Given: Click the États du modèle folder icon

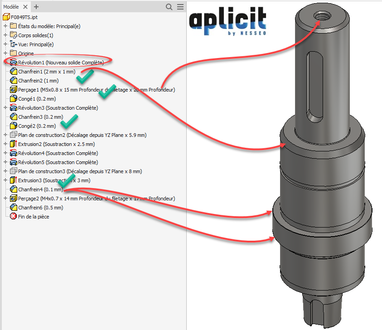Looking at the screenshot, I should click(x=14, y=26).
